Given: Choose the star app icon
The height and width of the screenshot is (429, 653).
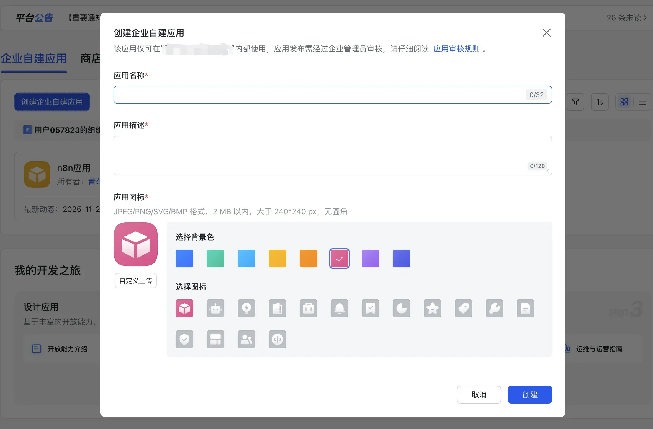Looking at the screenshot, I should point(432,308).
